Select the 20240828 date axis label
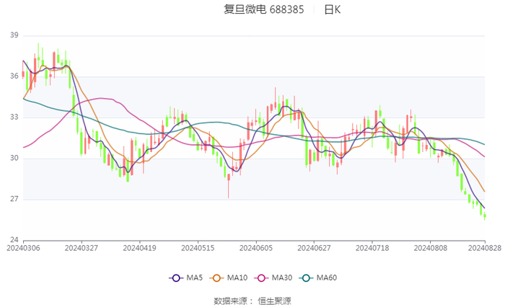Viewport: 505px width, 307px height. [485, 248]
